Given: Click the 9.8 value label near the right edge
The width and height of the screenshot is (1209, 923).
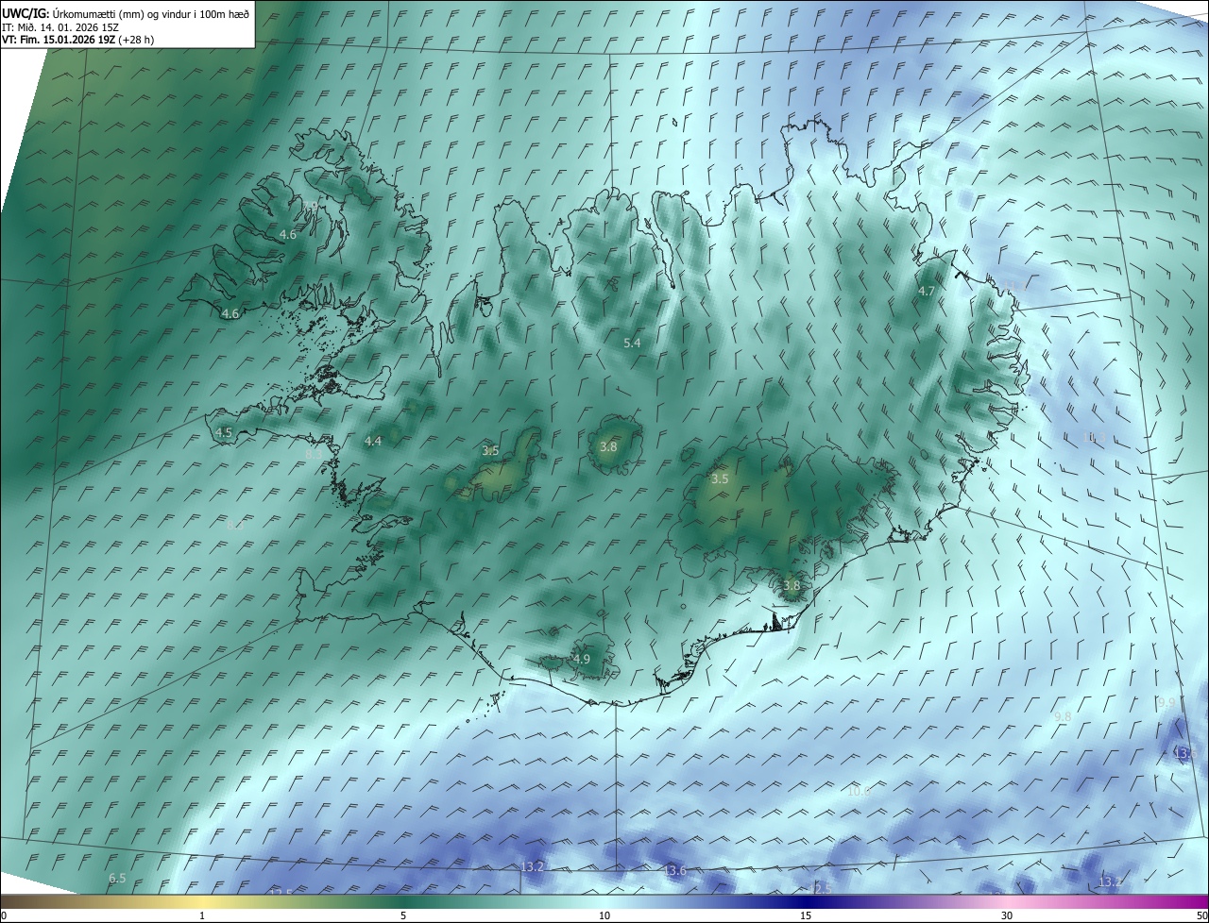Looking at the screenshot, I should click(x=1063, y=716).
